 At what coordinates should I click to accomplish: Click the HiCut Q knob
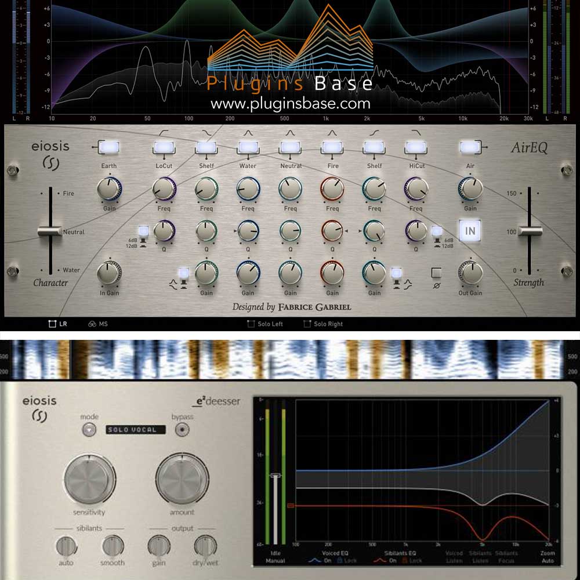click(x=416, y=231)
